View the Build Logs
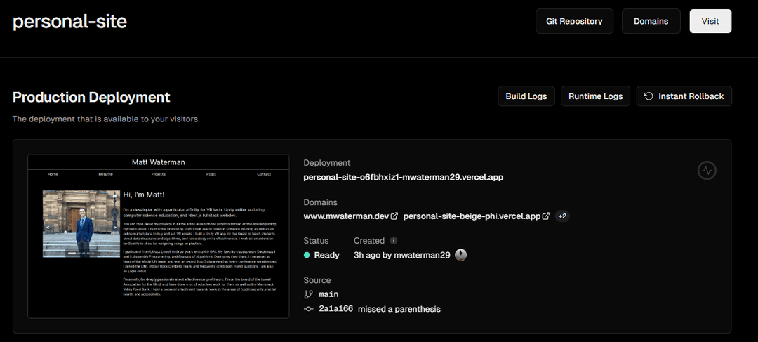 [x=526, y=96]
